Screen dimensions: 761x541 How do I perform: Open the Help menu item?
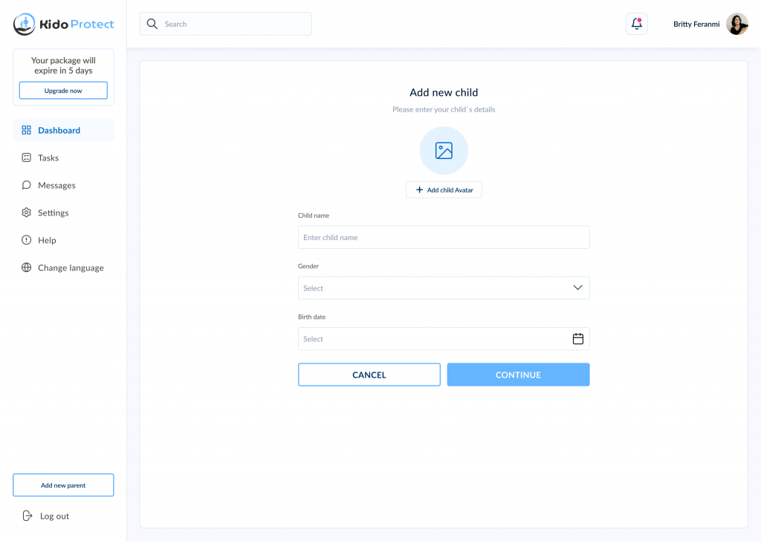[x=47, y=240]
